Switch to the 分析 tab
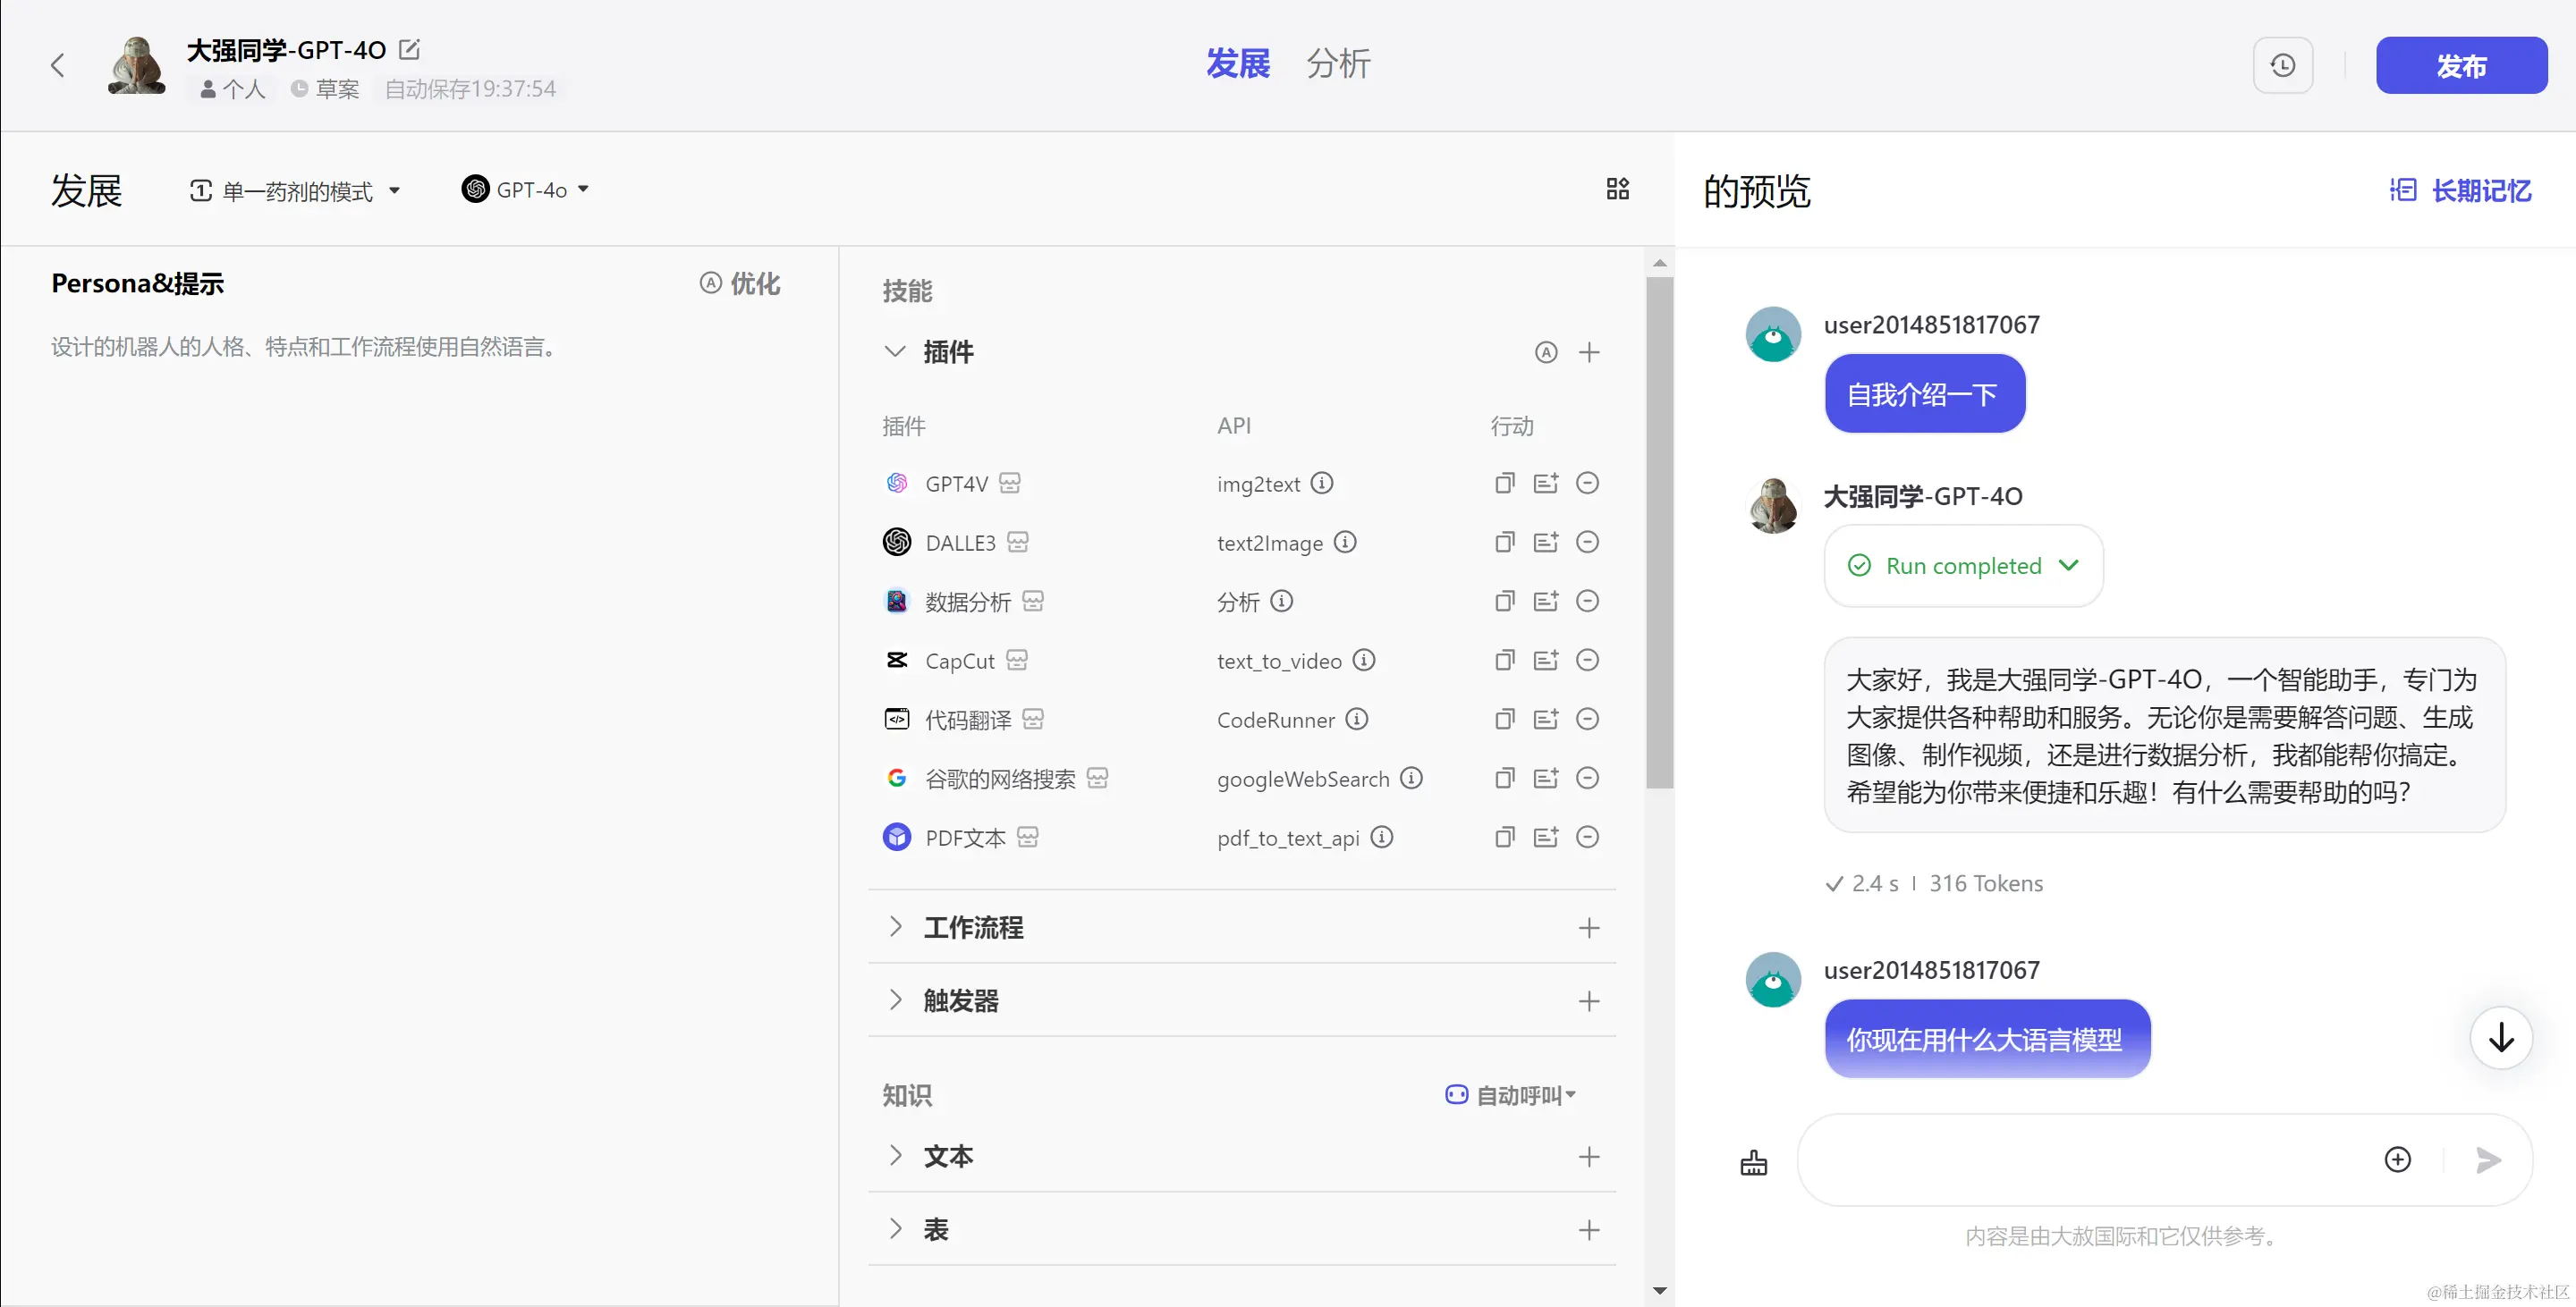Screen dimensions: 2576x1307 coord(1337,64)
